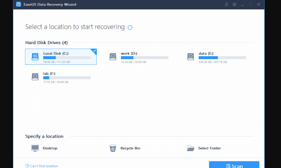Select the data (E:) drive icon
281x168 pixels.
pos(191,57)
